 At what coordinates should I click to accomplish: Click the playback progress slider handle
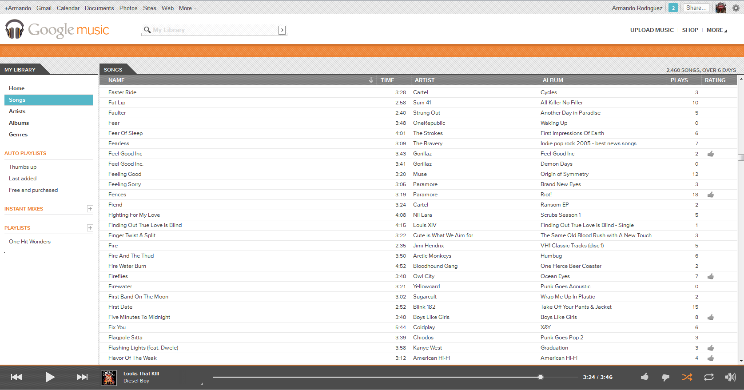(x=541, y=377)
